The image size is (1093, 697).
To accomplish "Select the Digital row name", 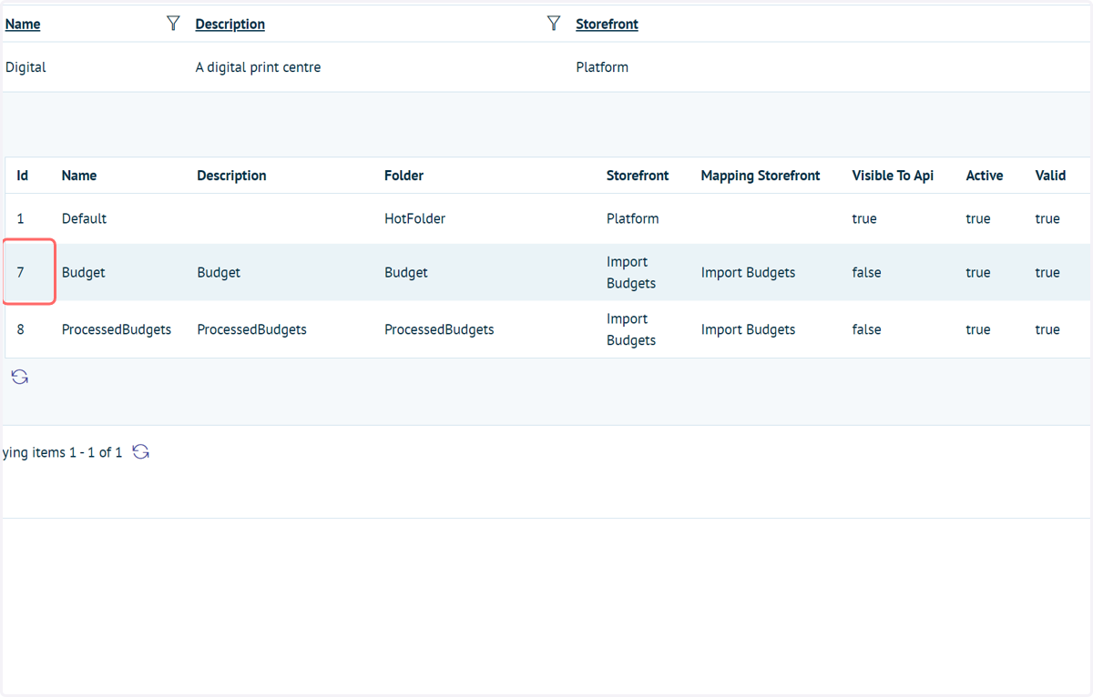I will (x=26, y=67).
